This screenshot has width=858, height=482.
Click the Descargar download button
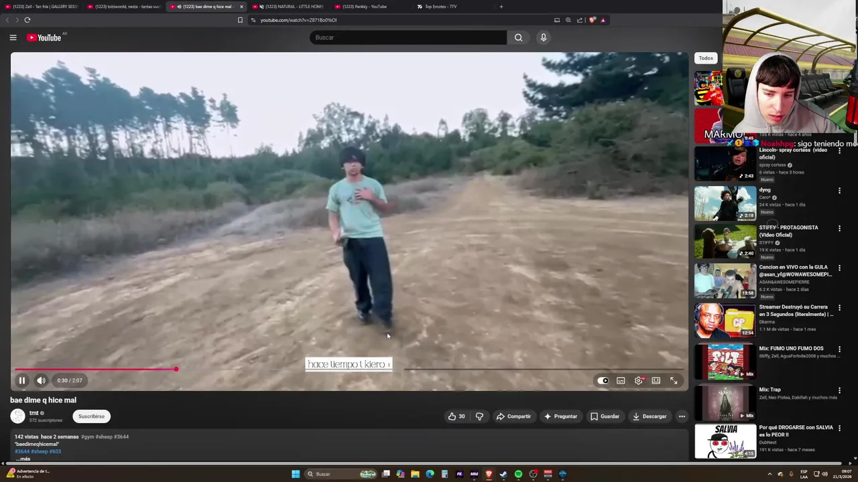coord(650,416)
